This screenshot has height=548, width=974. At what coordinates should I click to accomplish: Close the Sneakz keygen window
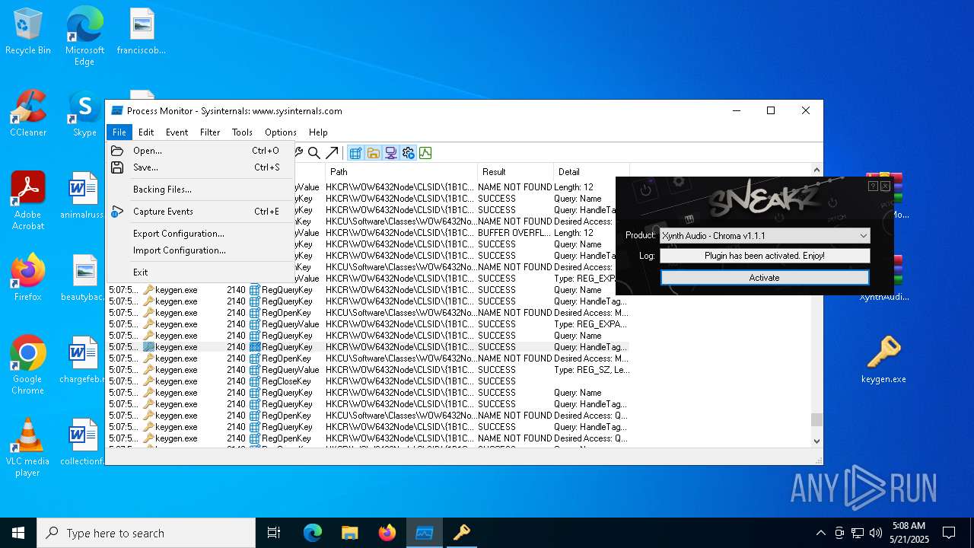tap(885, 186)
